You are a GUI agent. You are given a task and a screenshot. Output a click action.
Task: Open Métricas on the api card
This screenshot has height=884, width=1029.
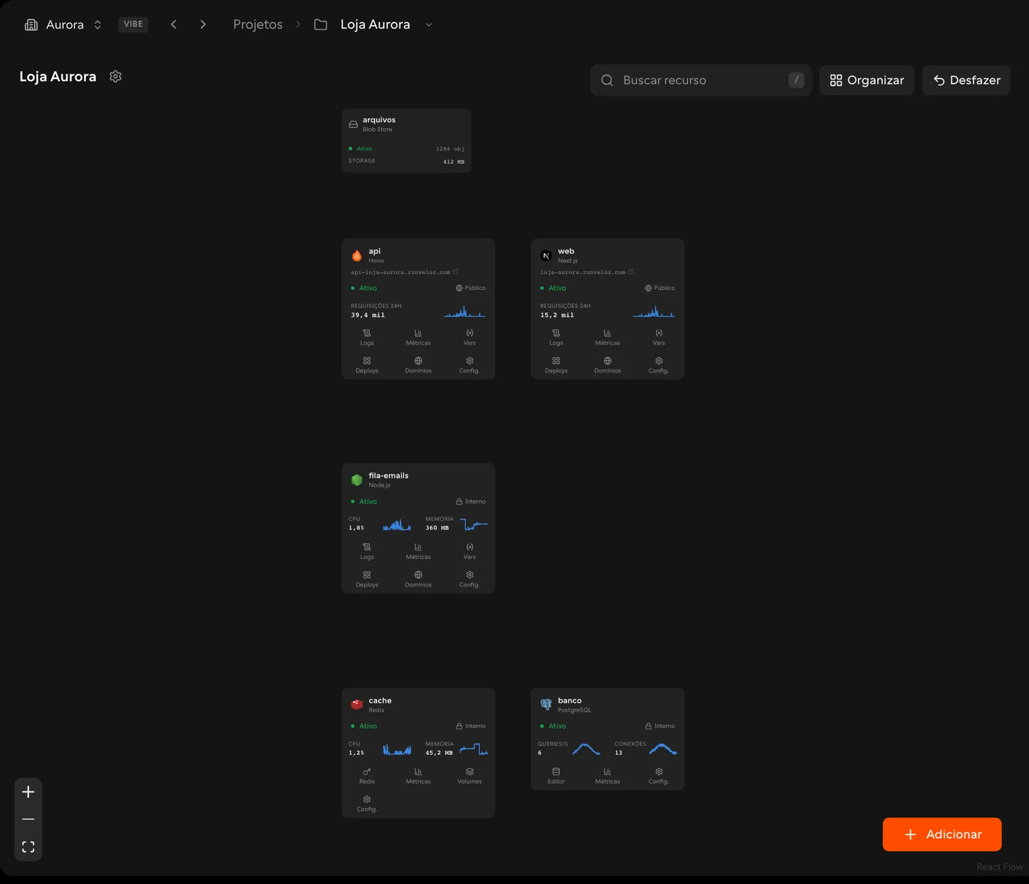418,338
